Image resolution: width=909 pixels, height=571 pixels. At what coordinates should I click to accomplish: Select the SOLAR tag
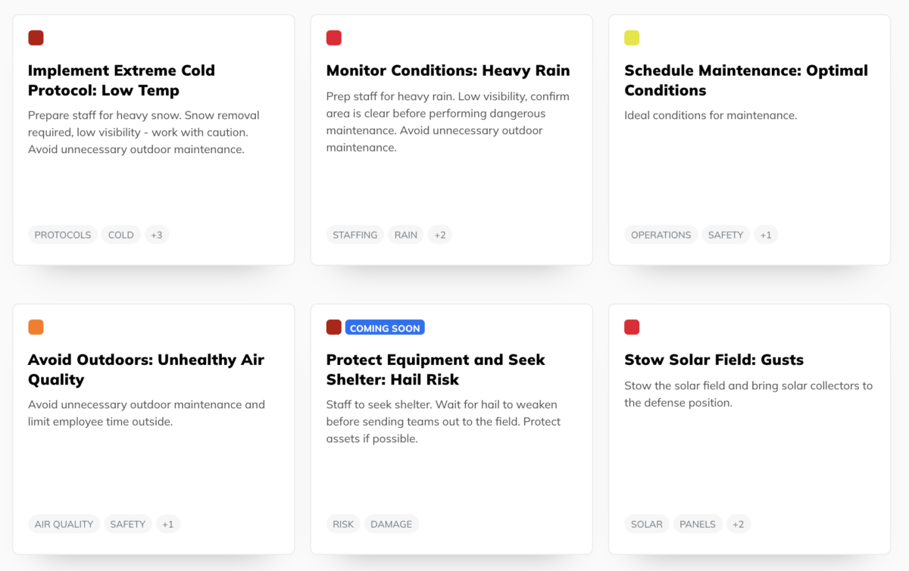[x=647, y=524]
